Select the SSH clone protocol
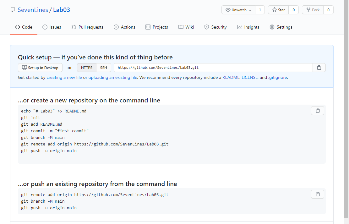The image size is (349, 224). point(103,68)
